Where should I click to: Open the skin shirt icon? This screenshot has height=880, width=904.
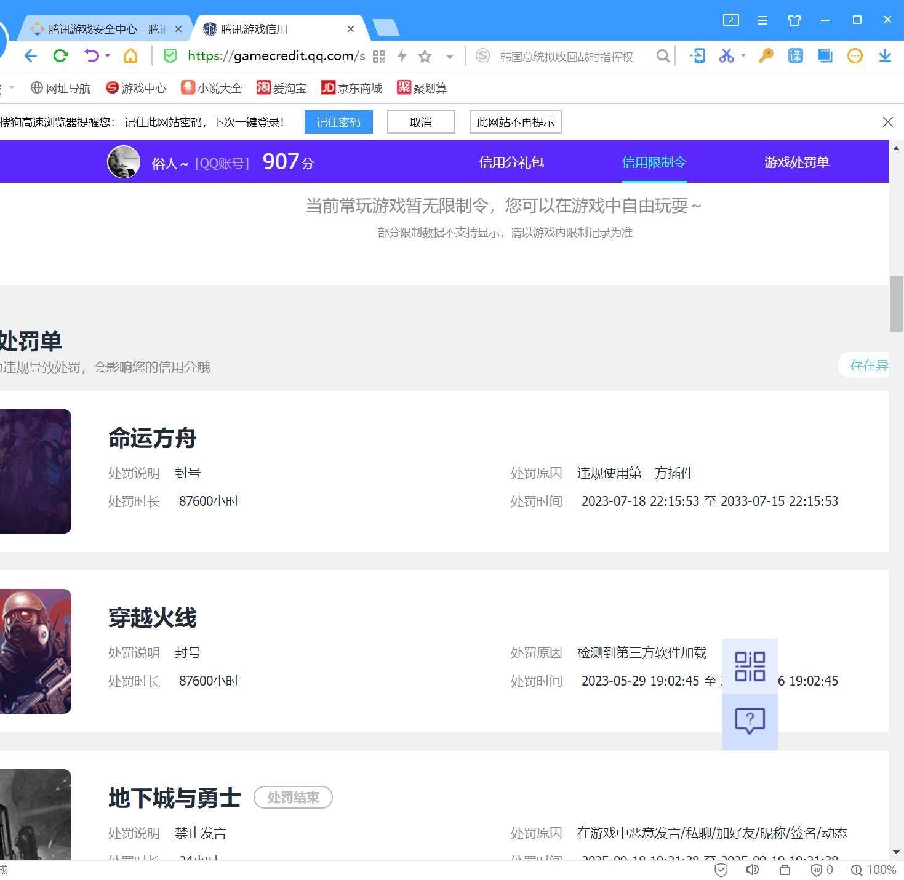794,20
